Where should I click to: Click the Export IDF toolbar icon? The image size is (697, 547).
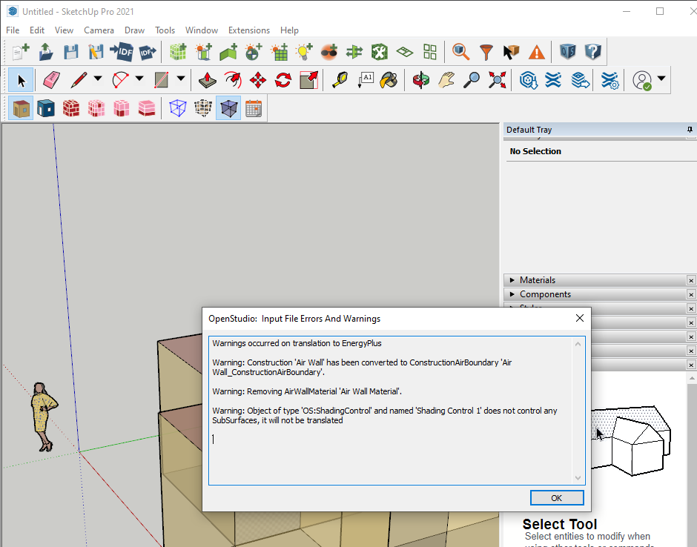(147, 52)
